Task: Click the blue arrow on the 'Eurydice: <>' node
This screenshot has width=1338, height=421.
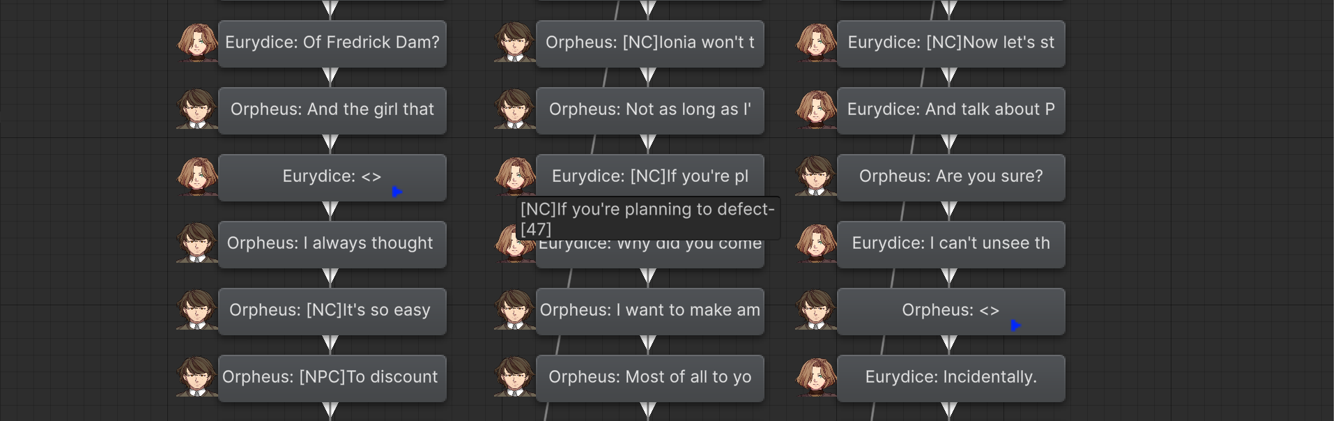Action: [x=397, y=191]
